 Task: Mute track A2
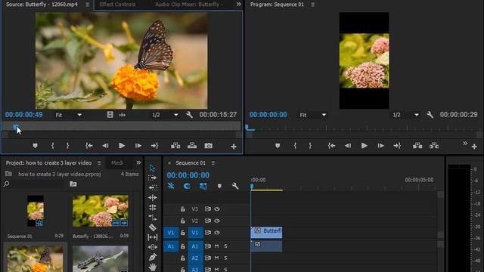tap(217, 258)
